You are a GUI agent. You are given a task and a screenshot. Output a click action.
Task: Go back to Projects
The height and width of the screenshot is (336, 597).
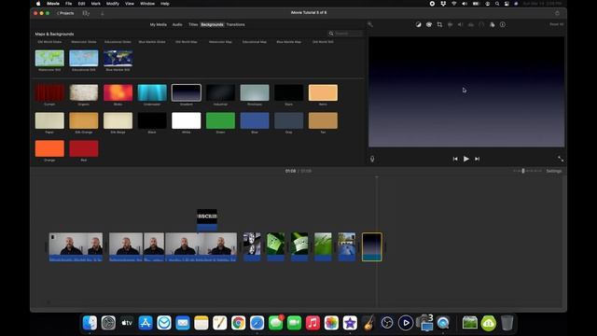[x=65, y=13]
